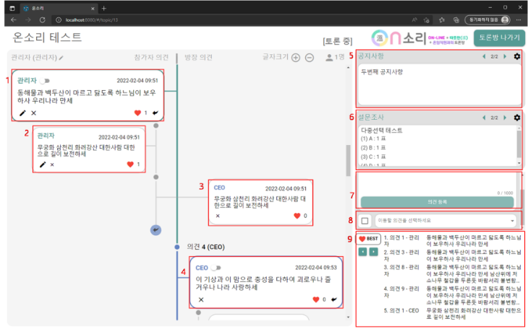The height and width of the screenshot is (329, 528).
Task: Delete CEO's 09:51 opinion with X icon
Action: (218, 216)
